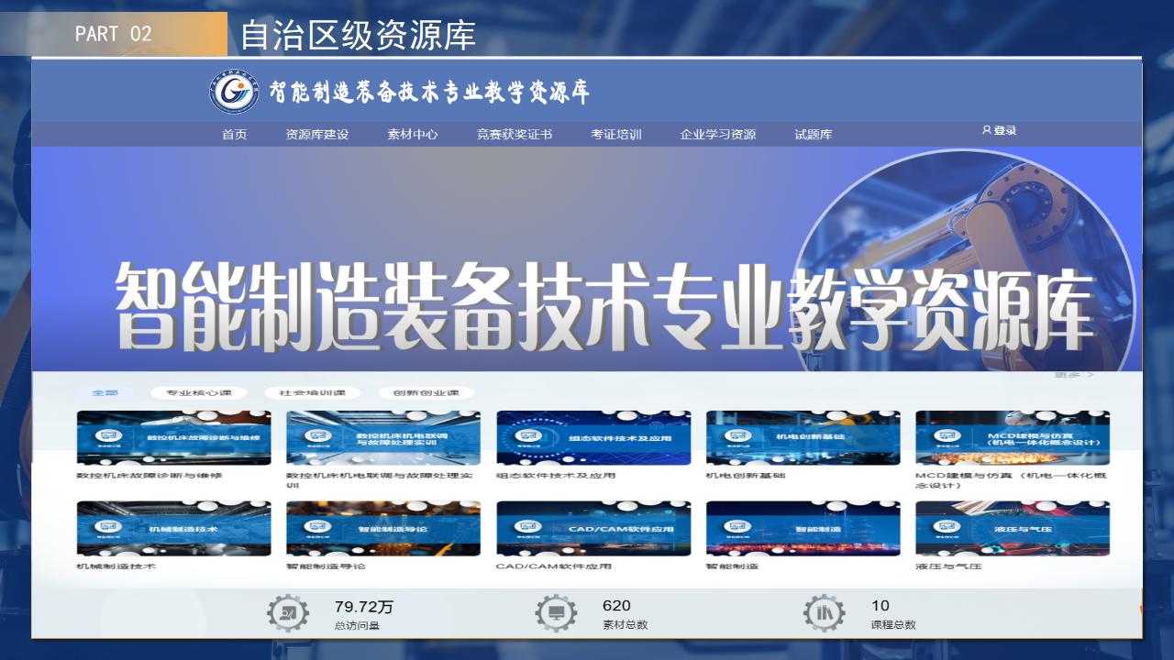1174x660 pixels.
Task: Click the 总访问量 gear icon
Action: click(x=288, y=613)
